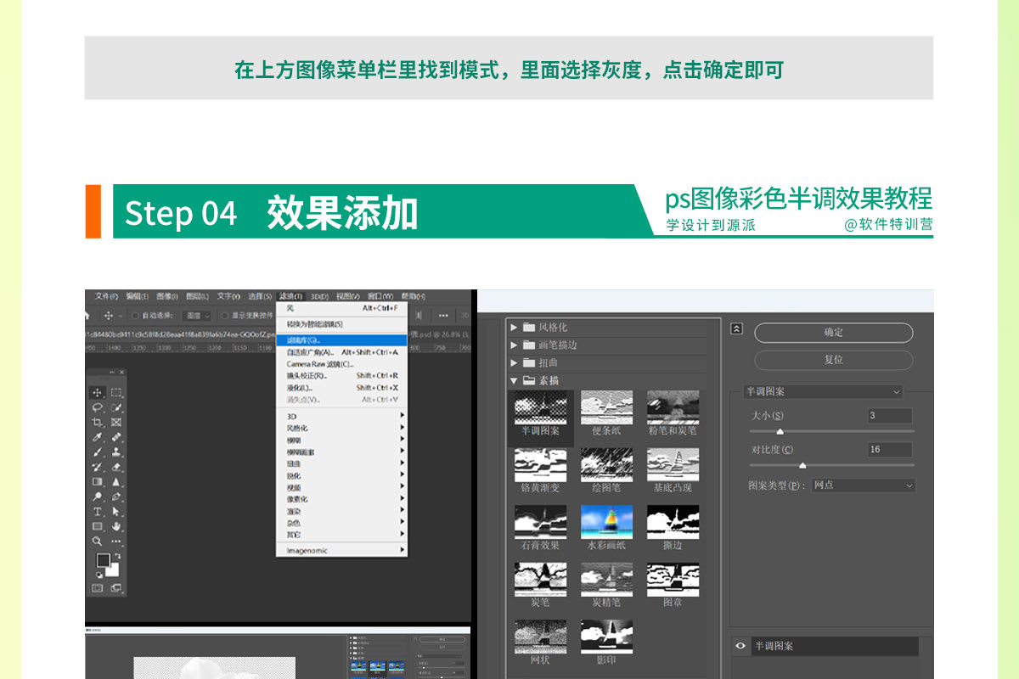This screenshot has height=679, width=1019.
Task: Click the 对比度 slider handle
Action: [x=802, y=465]
